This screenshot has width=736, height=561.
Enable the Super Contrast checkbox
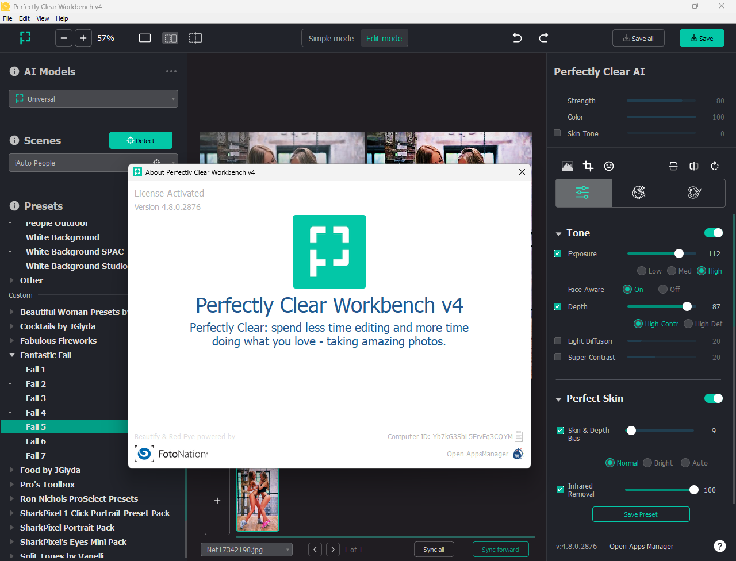click(x=558, y=357)
